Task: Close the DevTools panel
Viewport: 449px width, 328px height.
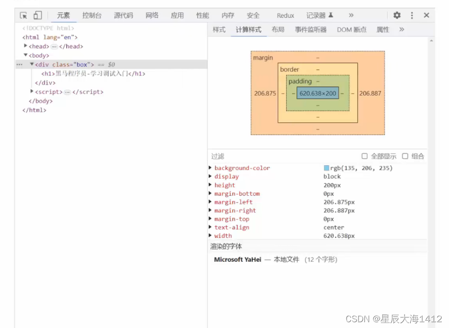Action: [x=426, y=15]
